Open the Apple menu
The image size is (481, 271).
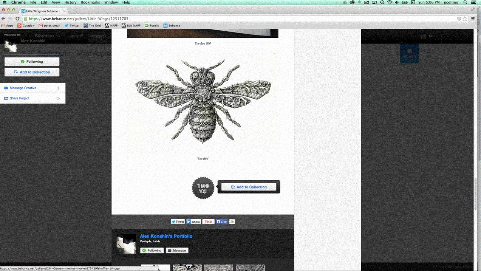tap(5, 2)
